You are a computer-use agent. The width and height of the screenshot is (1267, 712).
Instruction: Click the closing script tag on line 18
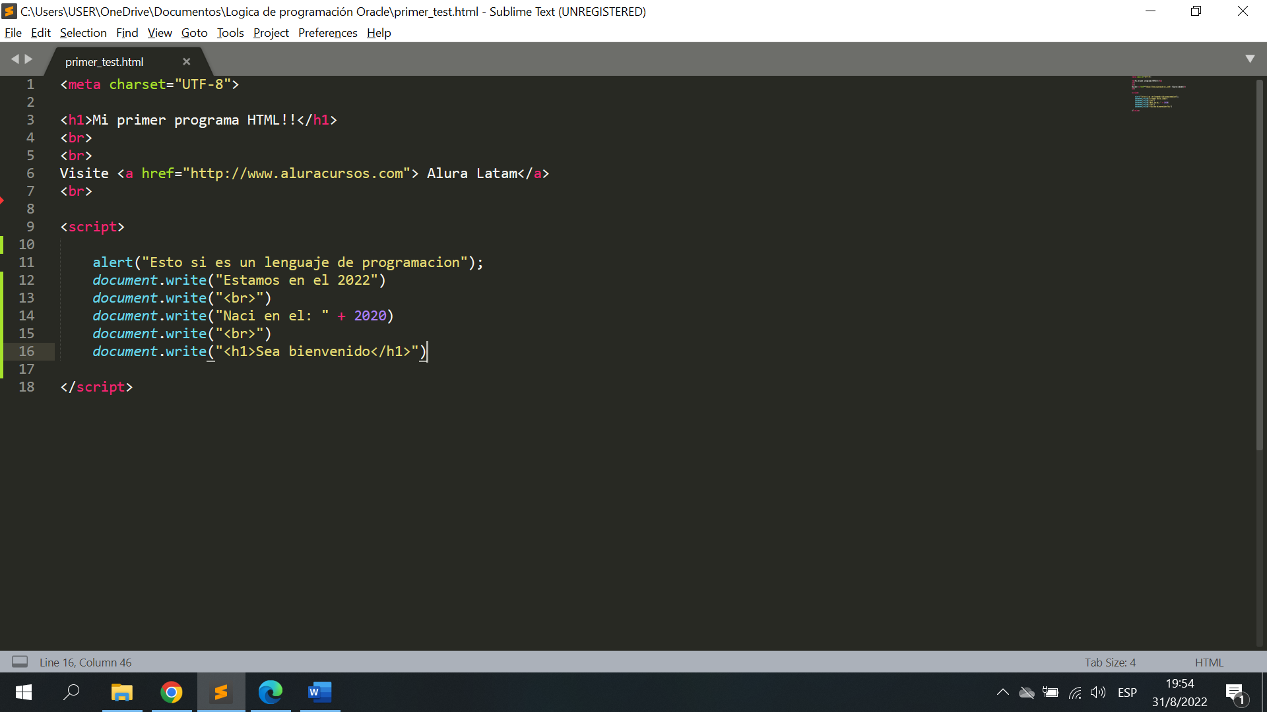pos(96,387)
